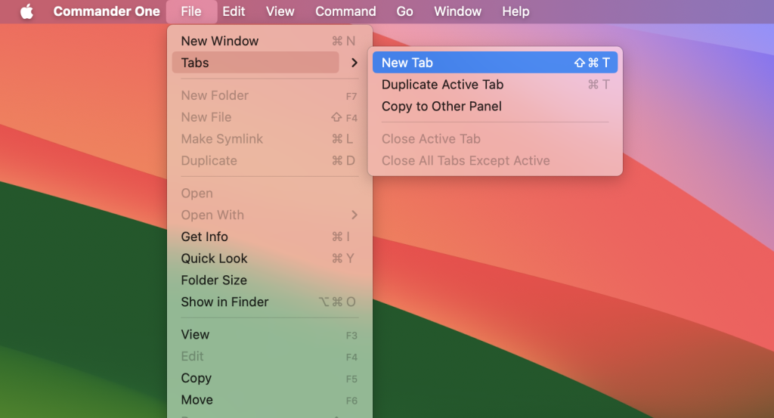This screenshot has height=418, width=774.
Task: Select Copy to Other Panel
Action: [495, 106]
